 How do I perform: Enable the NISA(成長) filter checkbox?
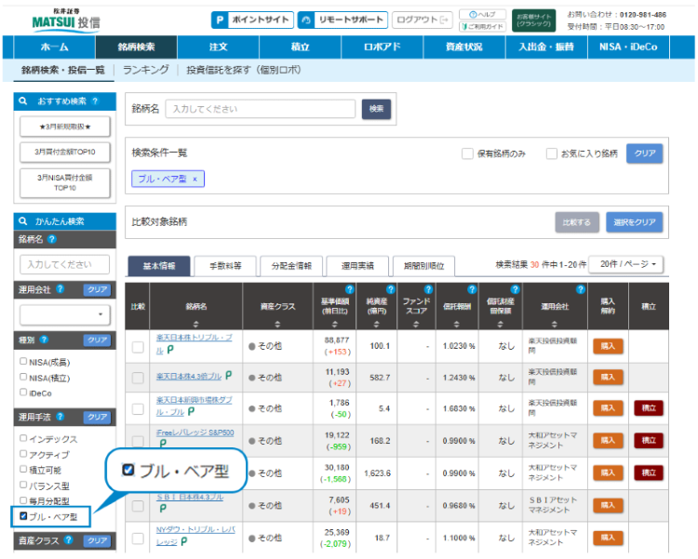[x=23, y=362]
